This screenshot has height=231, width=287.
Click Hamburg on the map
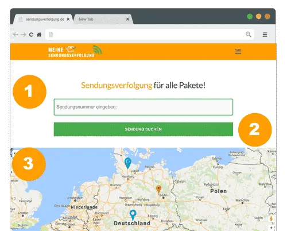128,176
